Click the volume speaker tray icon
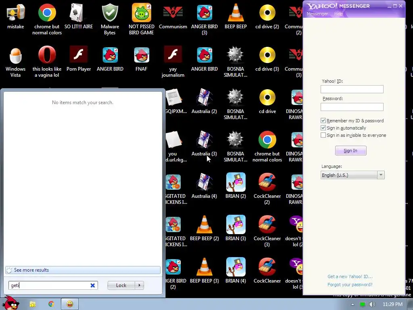413x310 pixels. (372, 304)
